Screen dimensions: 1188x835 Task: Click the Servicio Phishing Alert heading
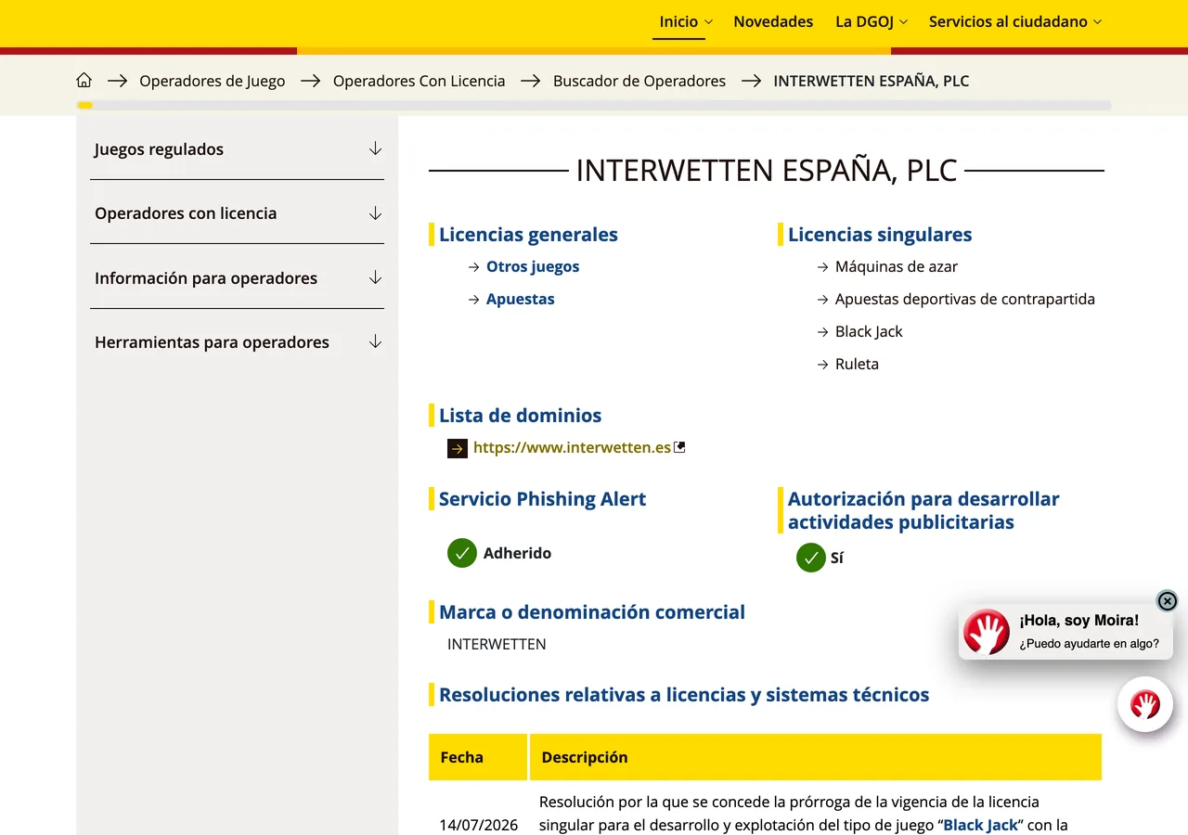coord(542,499)
